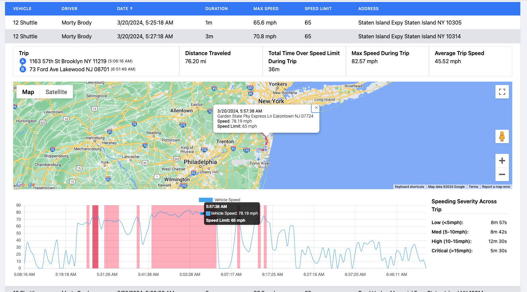Sort by the Duration column header
This screenshot has height=292, width=527.
tap(216, 9)
